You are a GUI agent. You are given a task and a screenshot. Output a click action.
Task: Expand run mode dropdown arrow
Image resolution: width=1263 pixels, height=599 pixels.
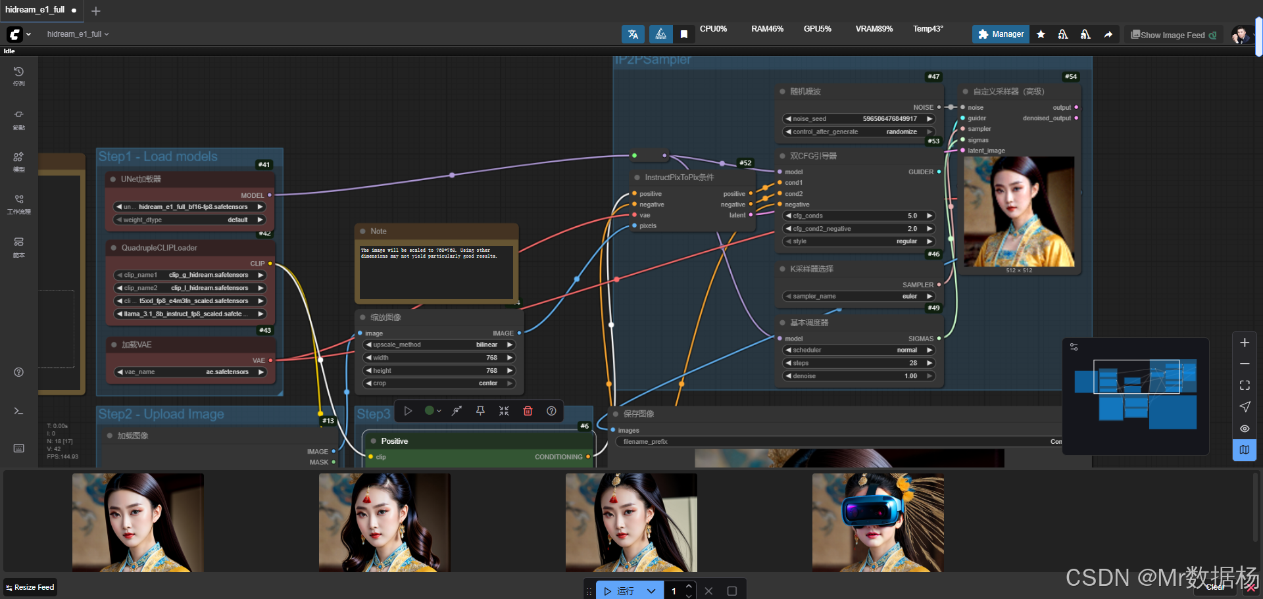[651, 591]
